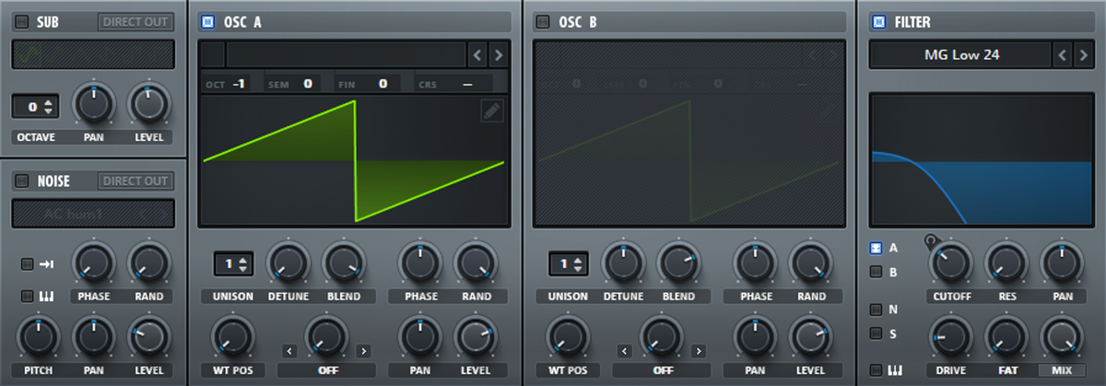
Task: Enable the SUB oscillator checkbox
Action: 22,21
